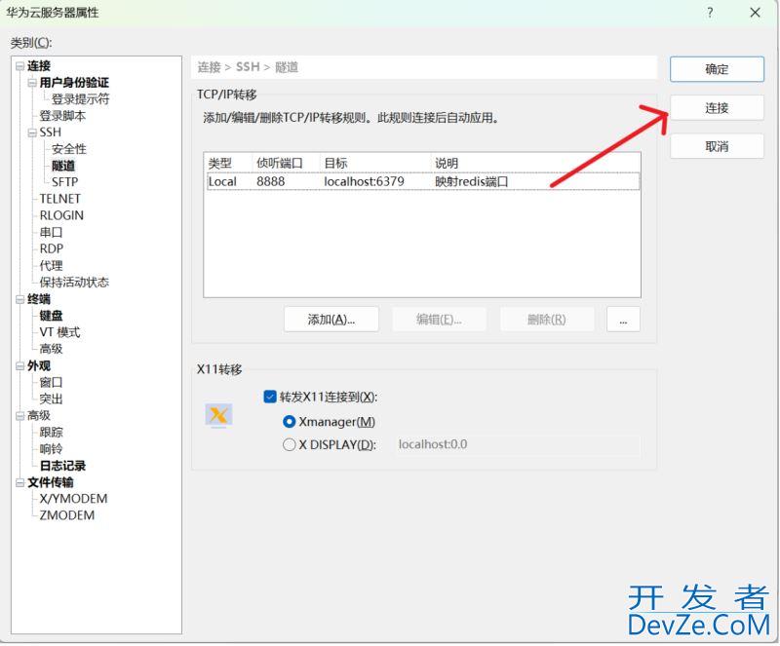Screen dimensions: 780x646
Task: Open TELNET settings in tree
Action: coord(59,199)
